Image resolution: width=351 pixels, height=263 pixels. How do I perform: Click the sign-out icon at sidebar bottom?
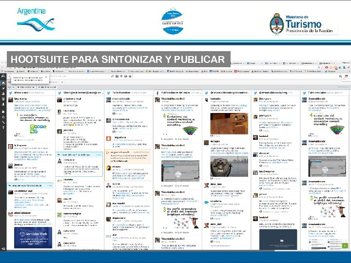pos(3,248)
